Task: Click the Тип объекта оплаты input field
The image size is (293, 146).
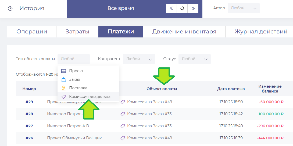Action: pos(73,59)
